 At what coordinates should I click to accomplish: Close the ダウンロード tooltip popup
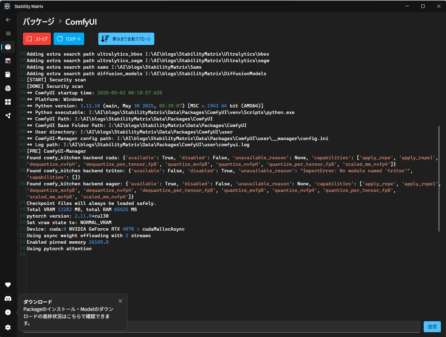coord(120,301)
